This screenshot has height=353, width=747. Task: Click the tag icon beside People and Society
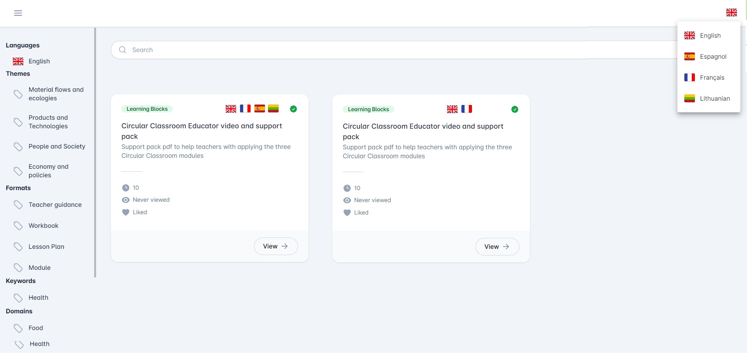[18, 147]
